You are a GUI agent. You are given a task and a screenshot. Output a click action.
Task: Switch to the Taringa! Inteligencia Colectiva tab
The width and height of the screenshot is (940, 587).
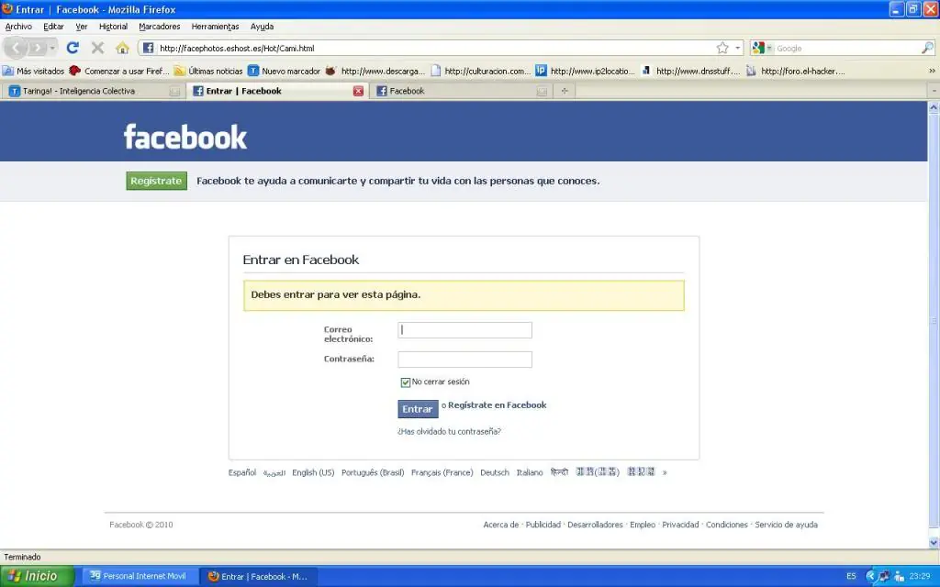point(93,91)
